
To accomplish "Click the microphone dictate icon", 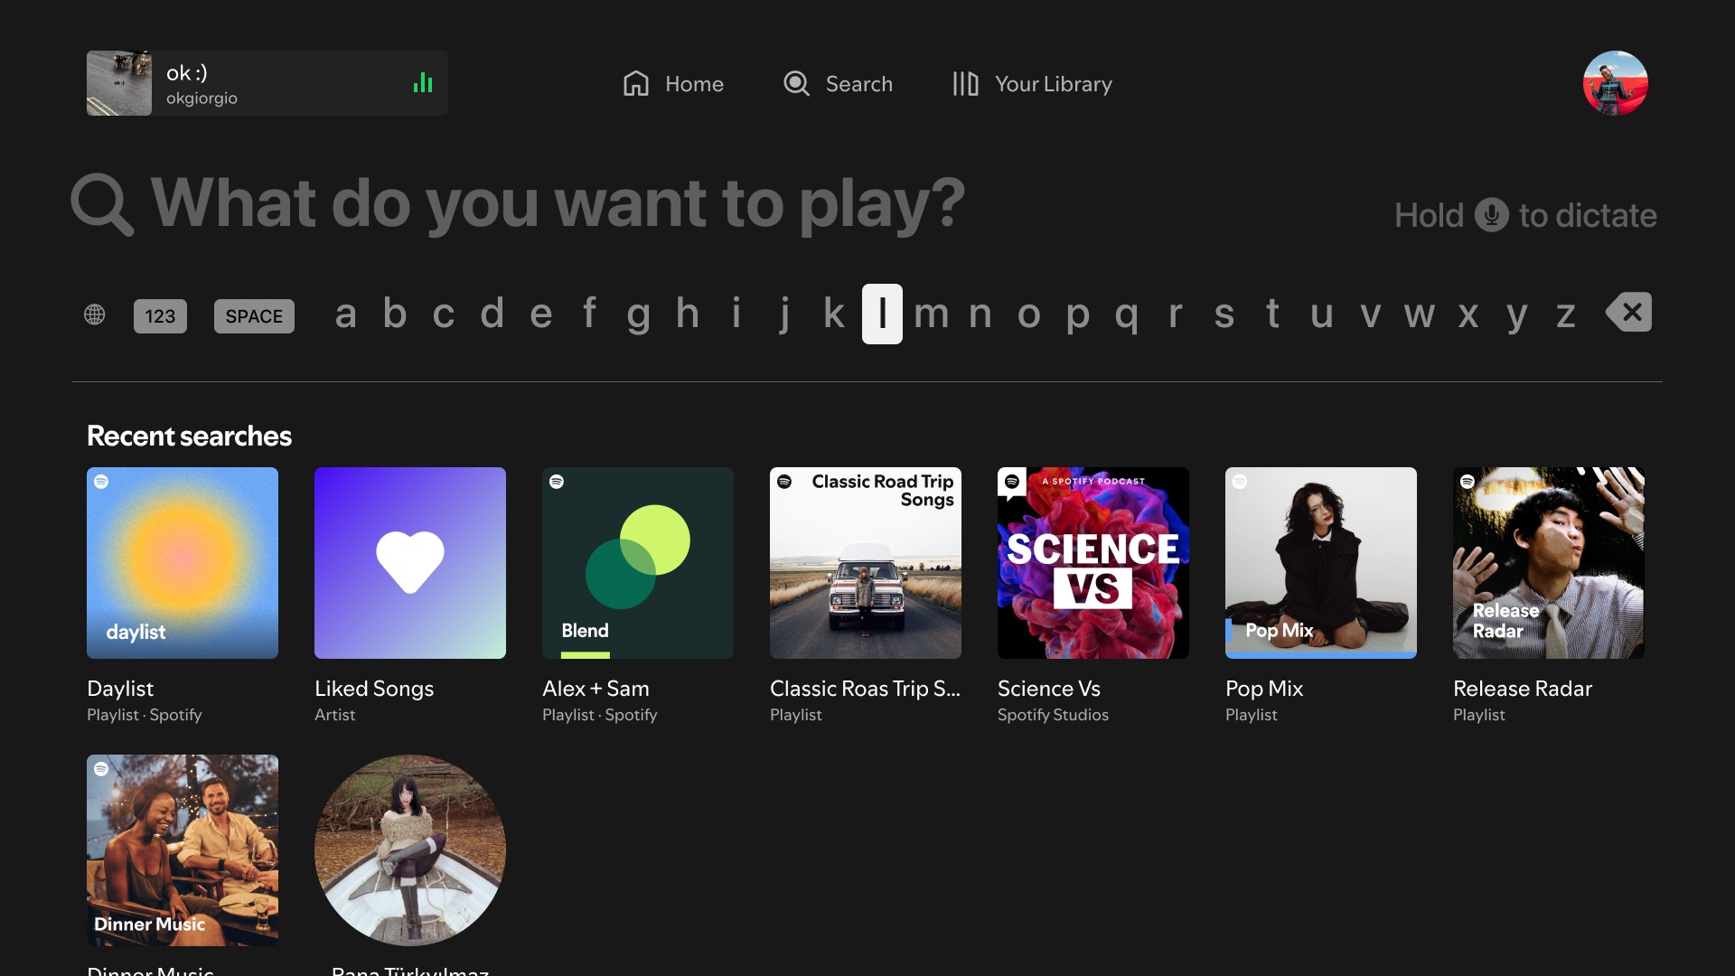I will [x=1492, y=215].
